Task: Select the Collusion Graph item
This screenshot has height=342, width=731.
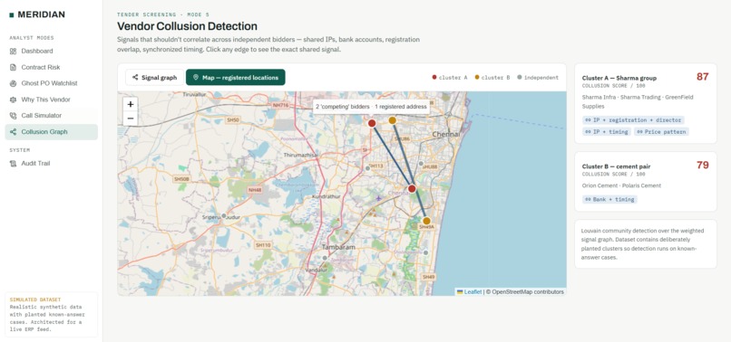Action: (x=52, y=132)
